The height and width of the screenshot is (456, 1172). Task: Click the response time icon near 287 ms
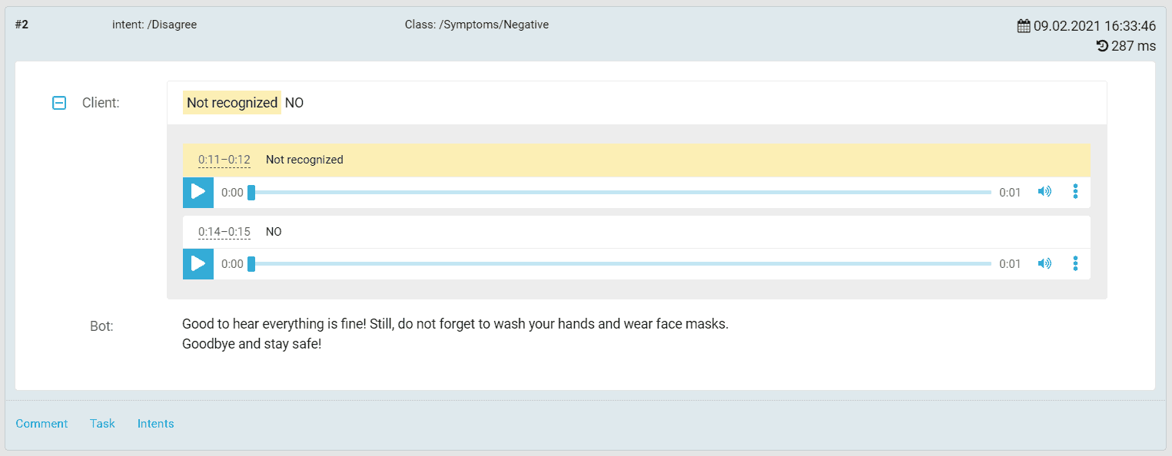[x=1101, y=45]
